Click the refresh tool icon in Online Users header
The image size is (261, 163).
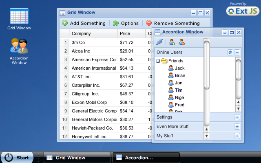(x=230, y=53)
